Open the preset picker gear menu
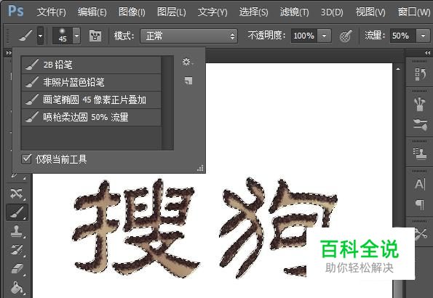 coord(188,62)
